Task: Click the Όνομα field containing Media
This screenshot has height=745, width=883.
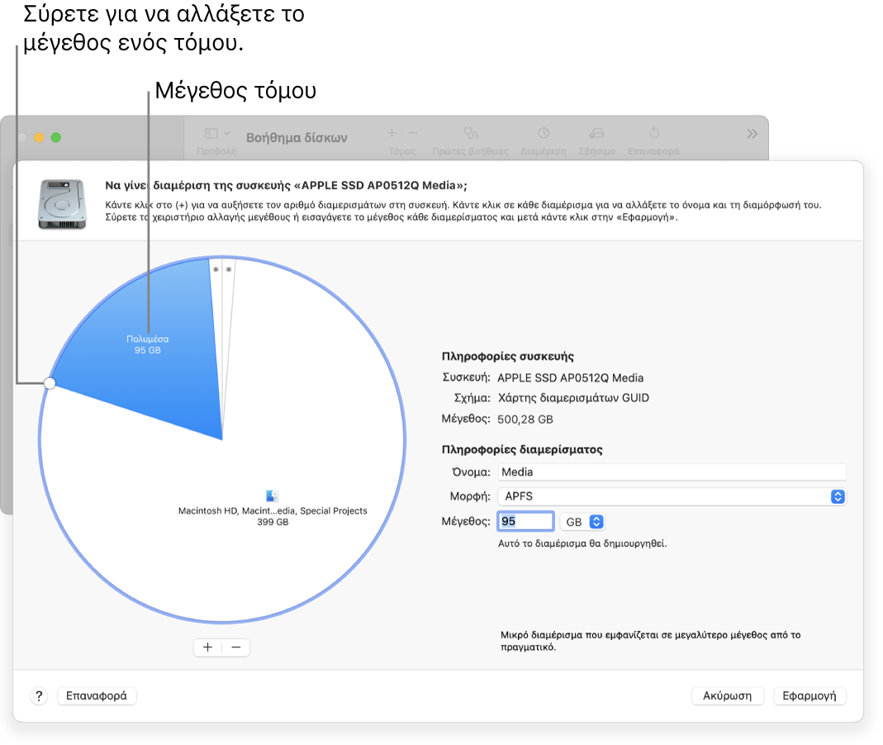Action: coord(672,472)
